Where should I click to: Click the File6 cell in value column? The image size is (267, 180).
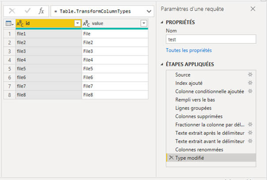pos(115,77)
